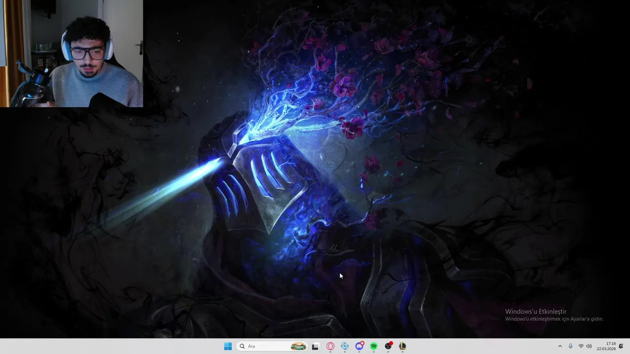Open the blue hexagon app icon in taskbar
Screen dimensions: 630x354
(345, 346)
